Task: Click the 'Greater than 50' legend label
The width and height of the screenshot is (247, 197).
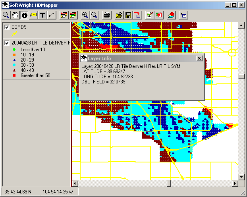Action: pyautogui.click(x=35, y=75)
